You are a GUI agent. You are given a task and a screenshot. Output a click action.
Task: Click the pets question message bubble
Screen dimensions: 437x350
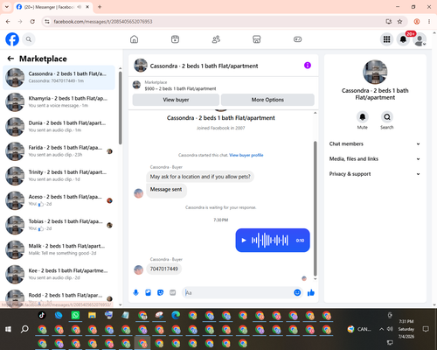(x=200, y=177)
